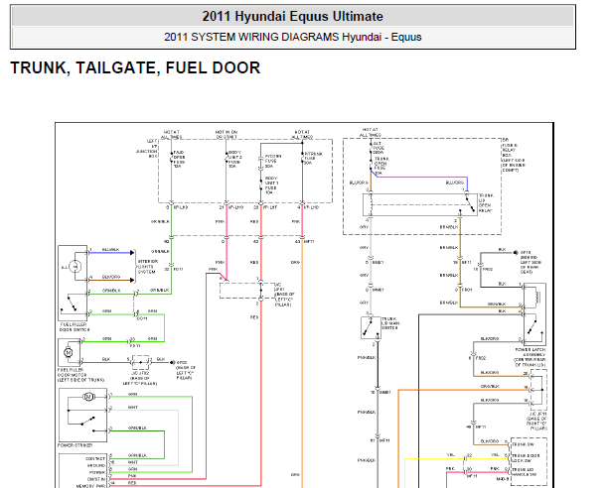Image resolution: width=606 pixels, height=488 pixels.
Task: Click the "ALT FUSE" label
Action: [x=379, y=148]
